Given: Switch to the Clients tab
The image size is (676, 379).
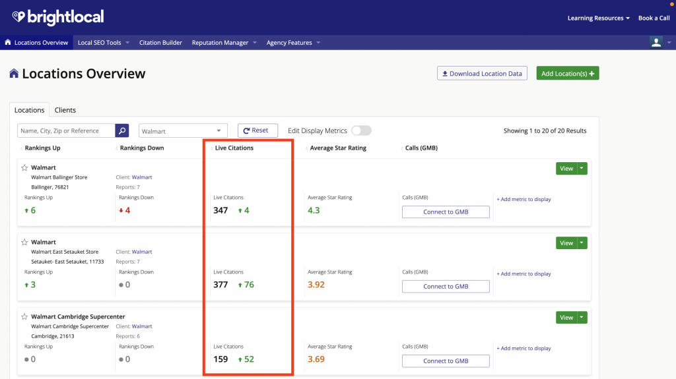Looking at the screenshot, I should (65, 110).
